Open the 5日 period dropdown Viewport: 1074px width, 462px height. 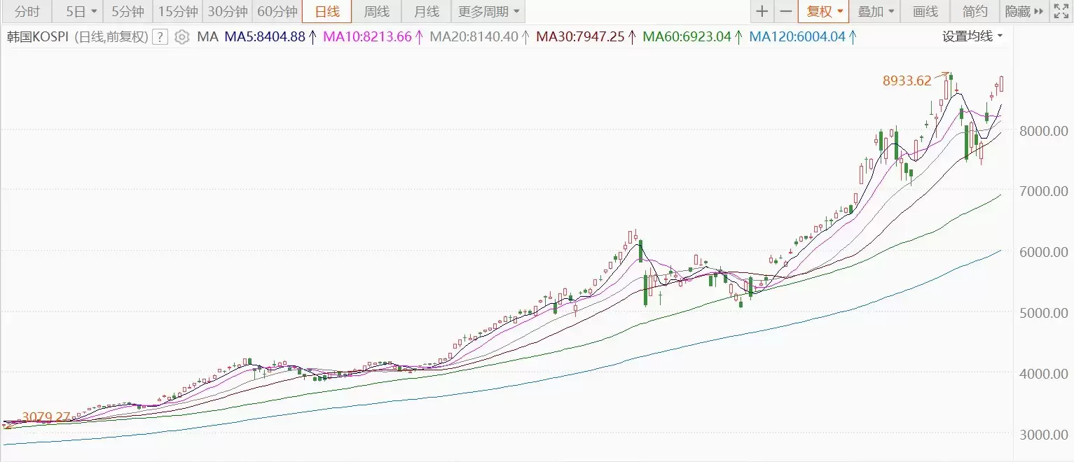click(78, 11)
